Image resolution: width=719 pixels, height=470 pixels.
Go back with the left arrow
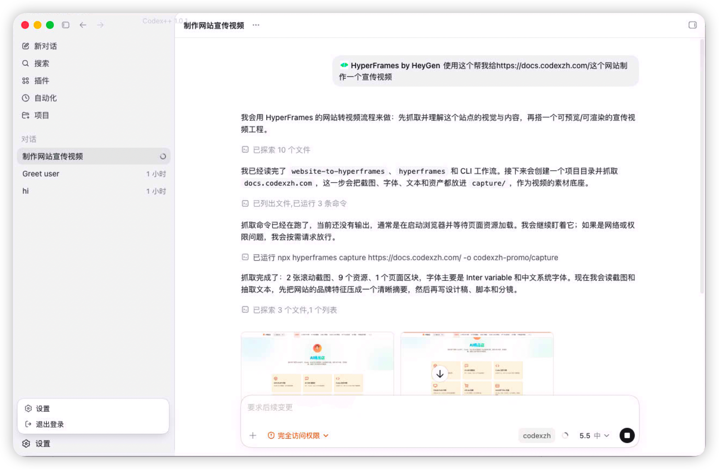click(x=83, y=25)
